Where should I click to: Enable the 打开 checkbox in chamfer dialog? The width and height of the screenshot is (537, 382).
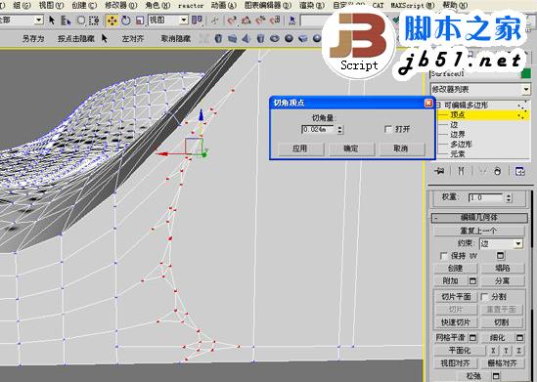[x=388, y=129]
